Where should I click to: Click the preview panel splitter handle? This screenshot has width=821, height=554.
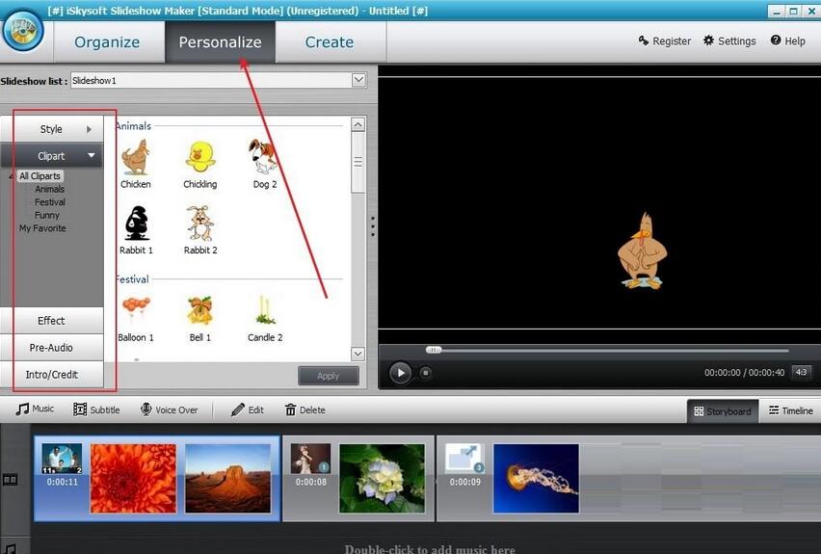pyautogui.click(x=372, y=226)
